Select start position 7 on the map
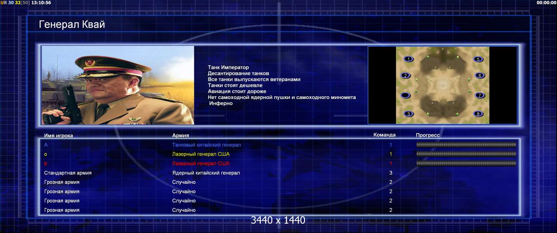 pos(480,95)
